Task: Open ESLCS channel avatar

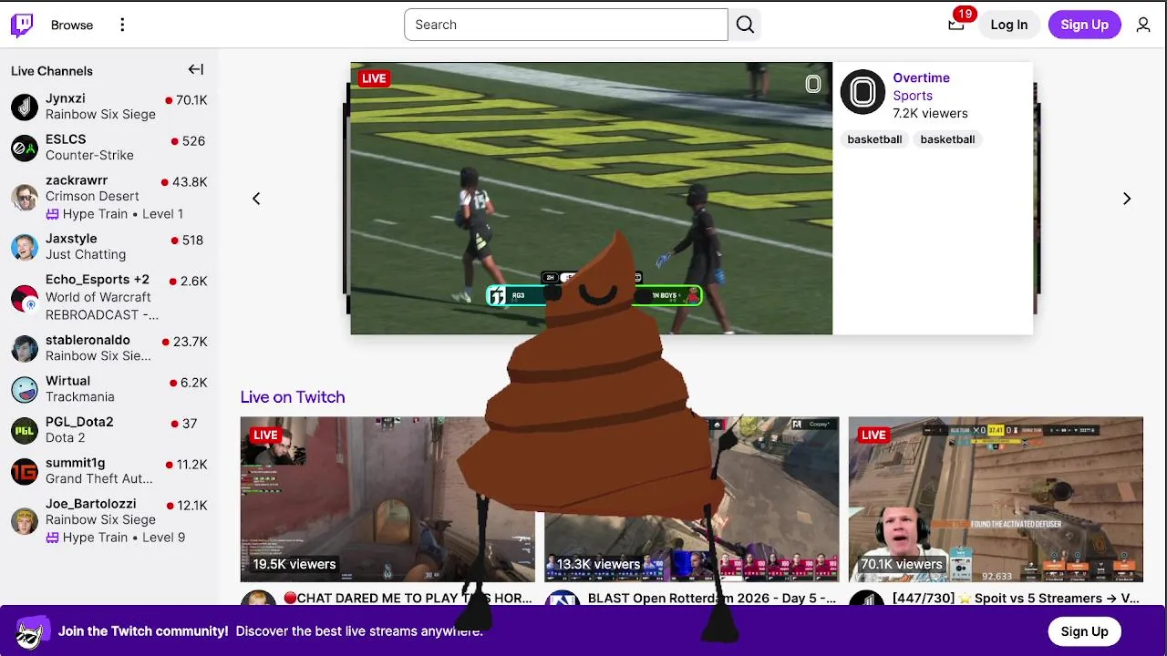Action: (x=25, y=148)
